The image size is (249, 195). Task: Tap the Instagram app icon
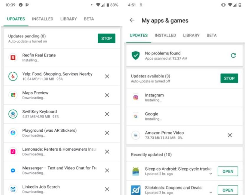point(136,98)
